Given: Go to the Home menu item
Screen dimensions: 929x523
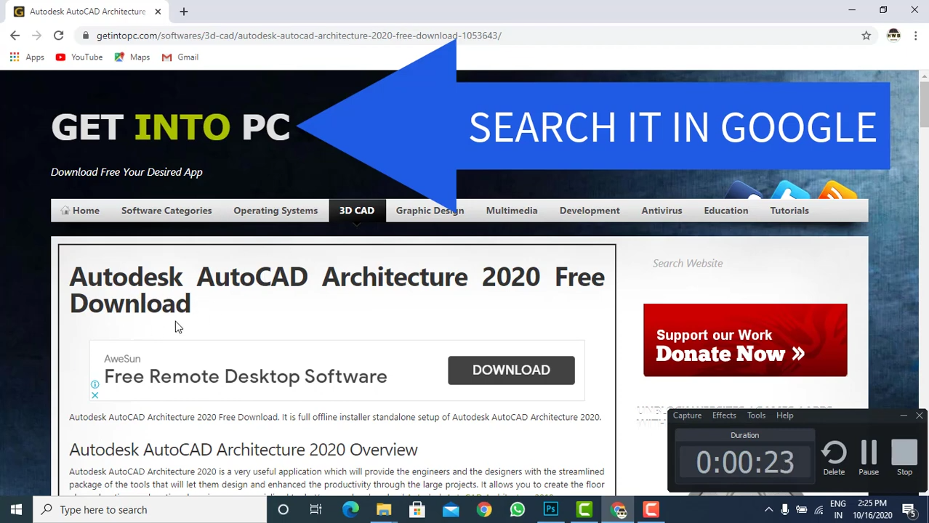Looking at the screenshot, I should 80,211.
